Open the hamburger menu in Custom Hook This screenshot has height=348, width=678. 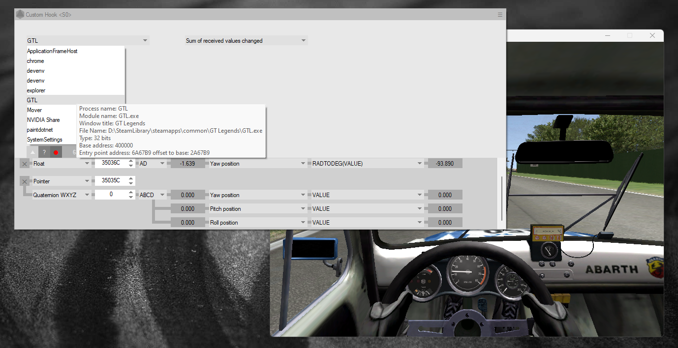[x=500, y=15]
